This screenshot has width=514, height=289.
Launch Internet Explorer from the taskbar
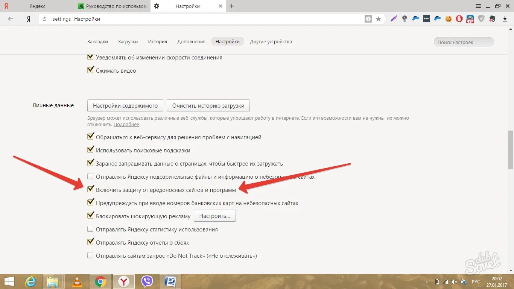tap(30, 281)
